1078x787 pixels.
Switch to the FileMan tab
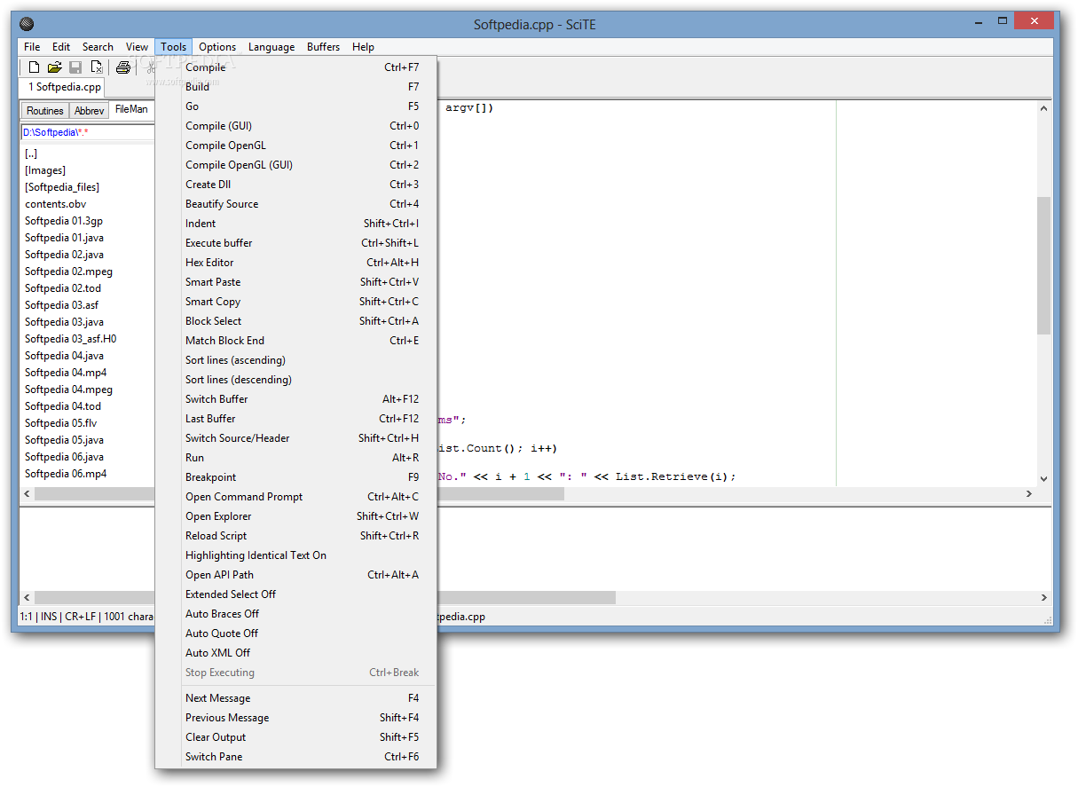tap(131, 110)
